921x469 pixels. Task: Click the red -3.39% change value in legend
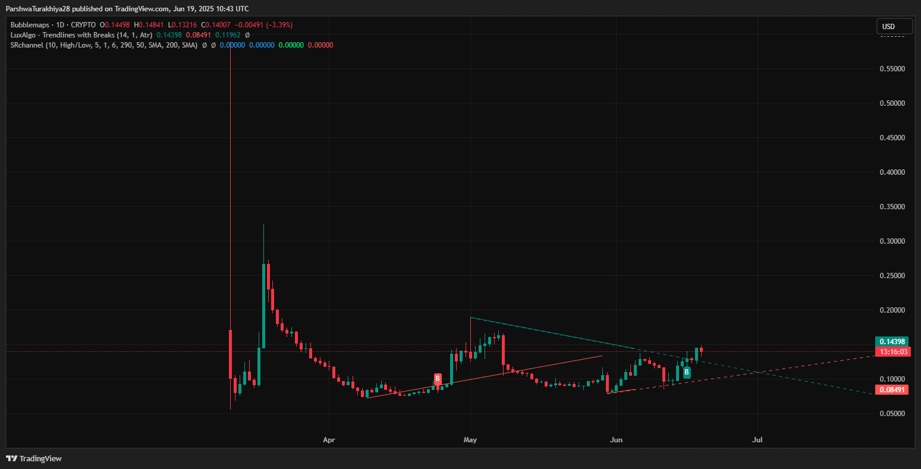(280, 25)
